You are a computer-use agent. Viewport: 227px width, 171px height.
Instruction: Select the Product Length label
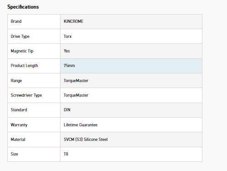pyautogui.click(x=24, y=66)
